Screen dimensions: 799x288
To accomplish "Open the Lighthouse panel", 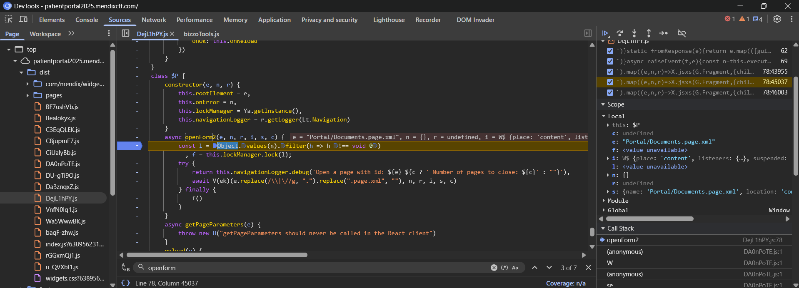I will (389, 20).
